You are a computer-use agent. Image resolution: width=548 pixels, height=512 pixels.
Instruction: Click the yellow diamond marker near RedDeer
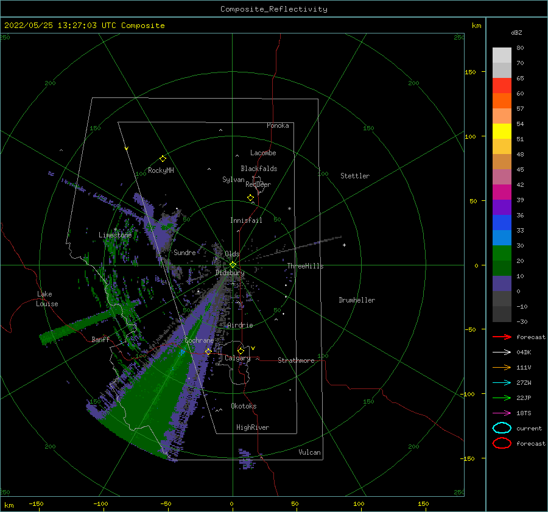point(251,198)
